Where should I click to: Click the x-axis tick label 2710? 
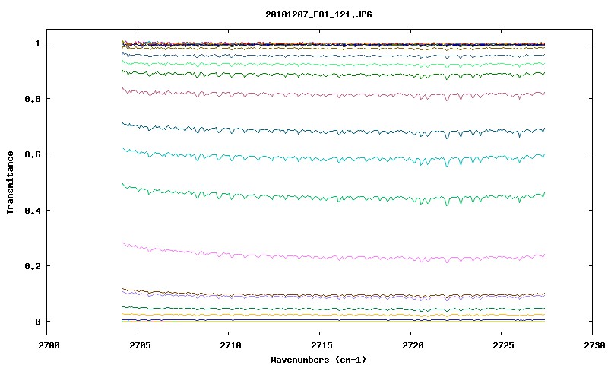point(230,345)
